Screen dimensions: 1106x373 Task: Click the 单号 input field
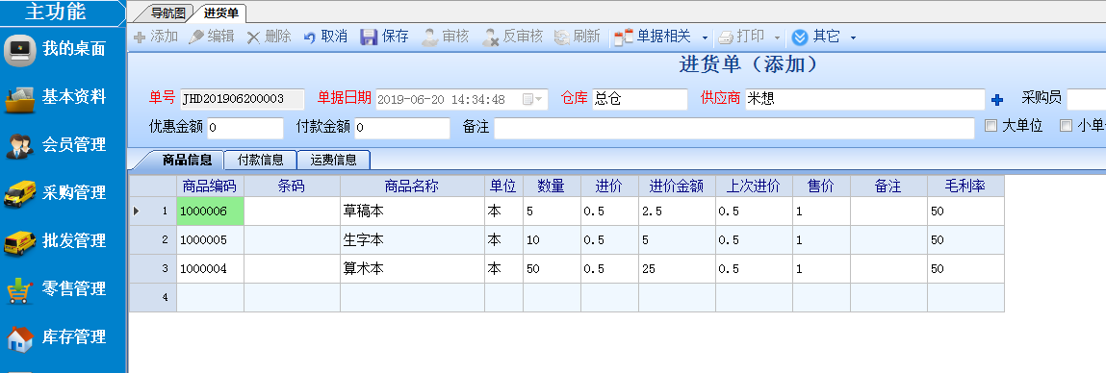click(243, 99)
